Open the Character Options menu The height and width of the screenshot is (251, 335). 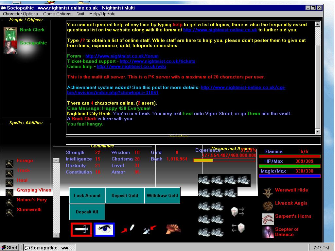tap(20, 14)
